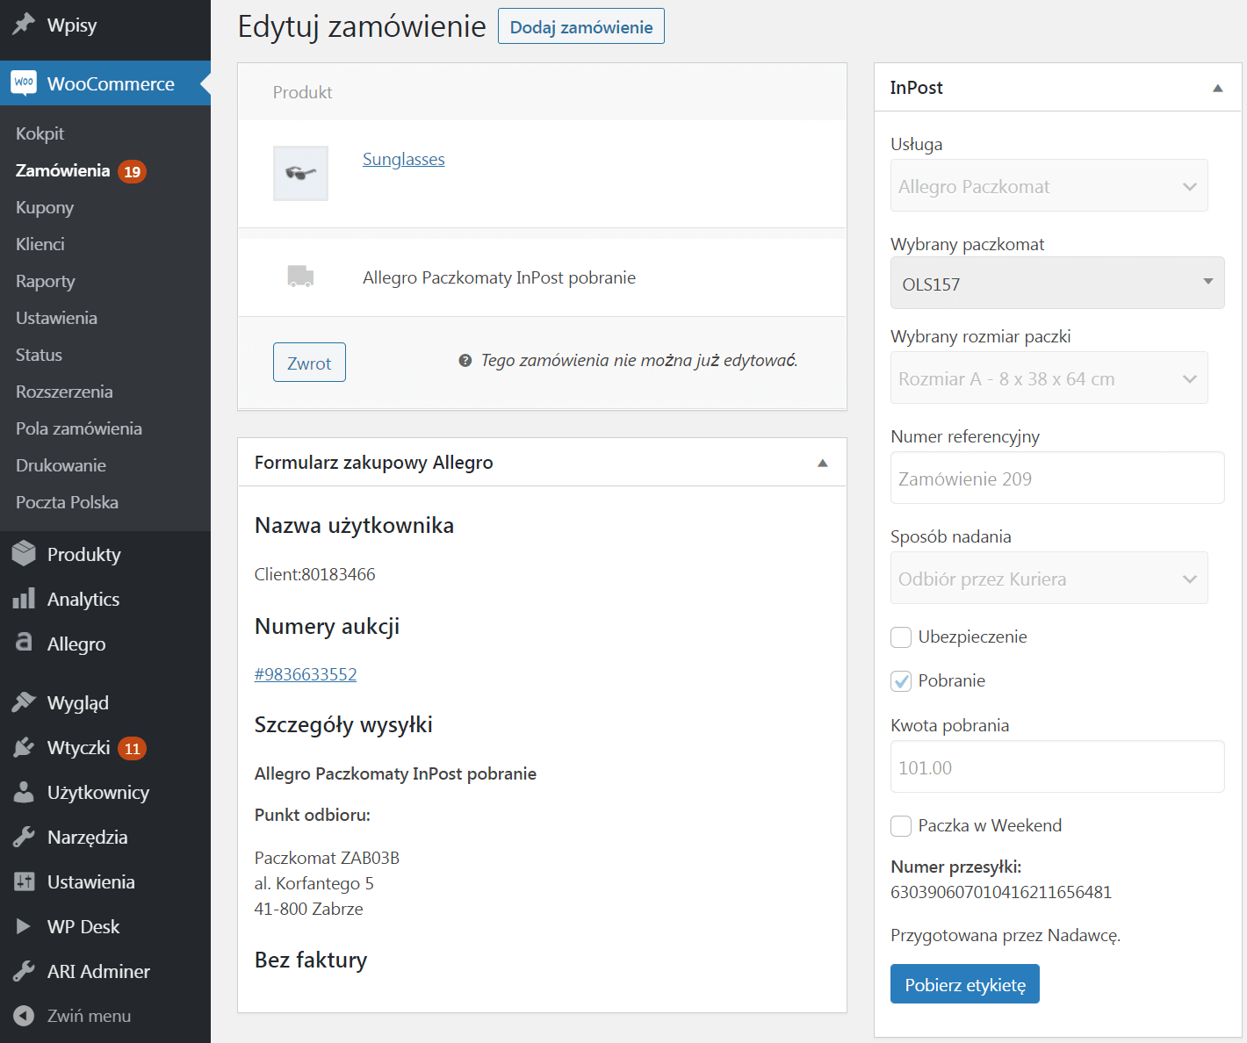Open Pola zamówienia submenu item

coord(79,428)
